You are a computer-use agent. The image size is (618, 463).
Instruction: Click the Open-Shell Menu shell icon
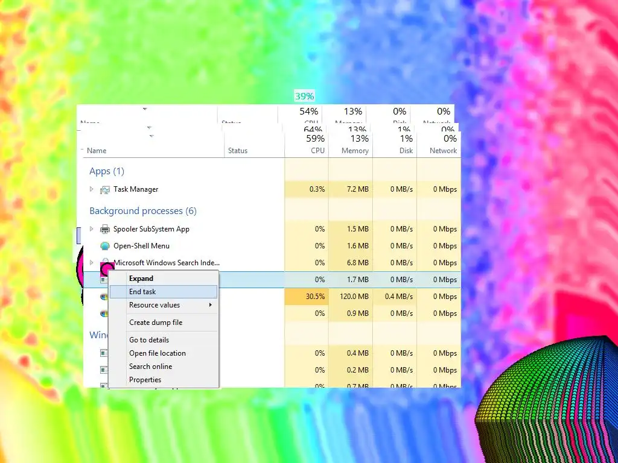tap(105, 246)
